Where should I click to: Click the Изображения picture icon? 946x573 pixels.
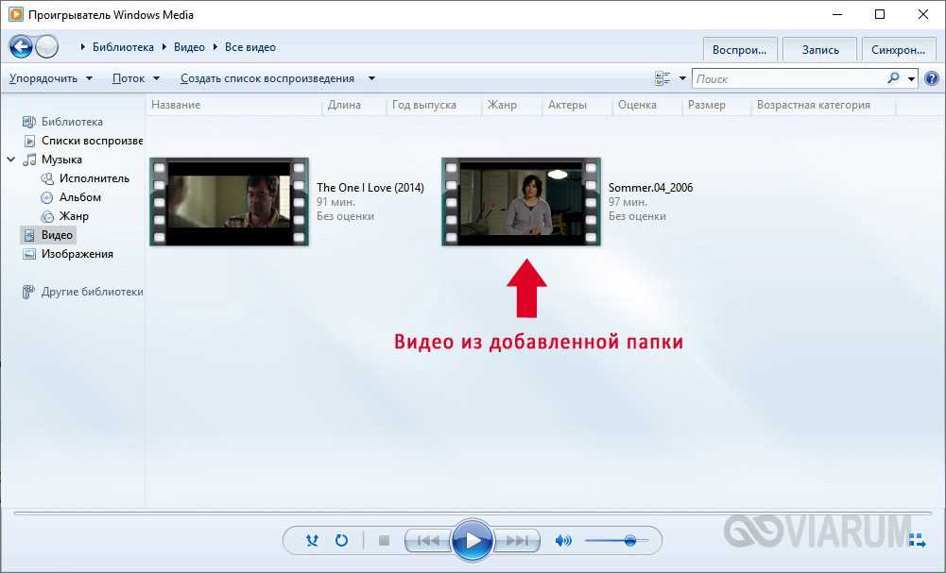pyautogui.click(x=29, y=254)
